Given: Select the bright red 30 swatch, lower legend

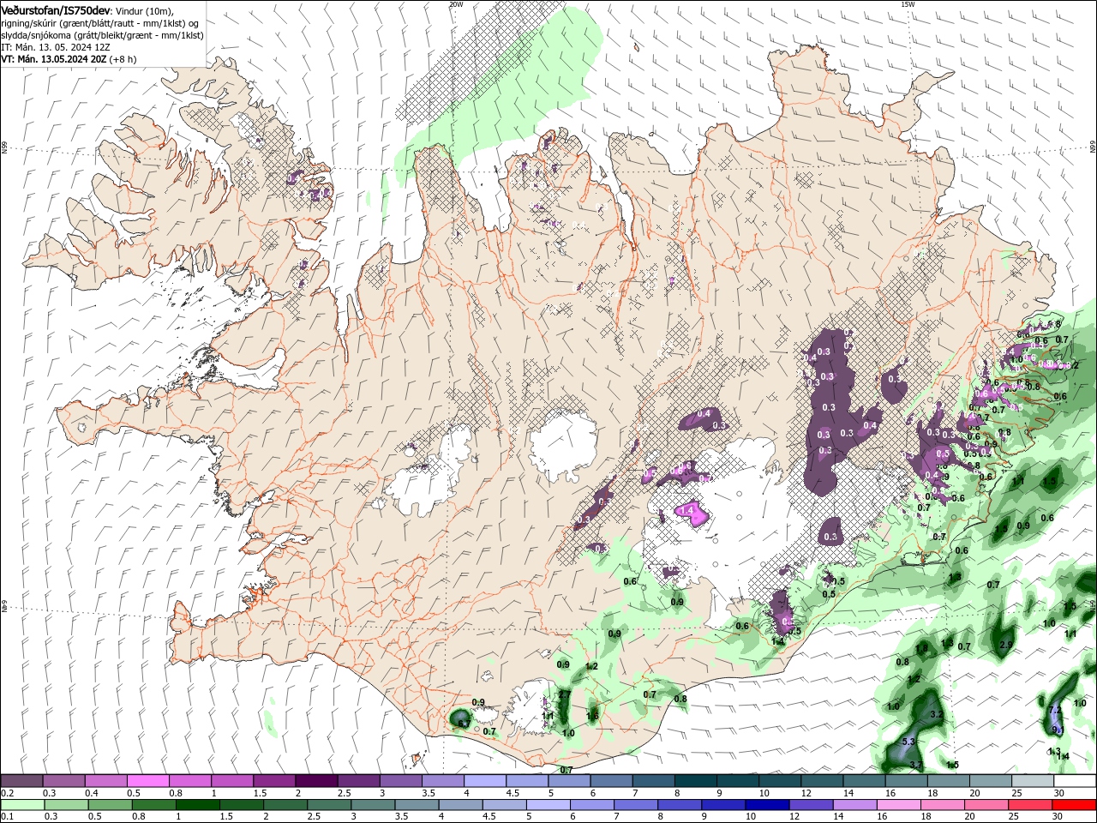Looking at the screenshot, I should (1073, 805).
